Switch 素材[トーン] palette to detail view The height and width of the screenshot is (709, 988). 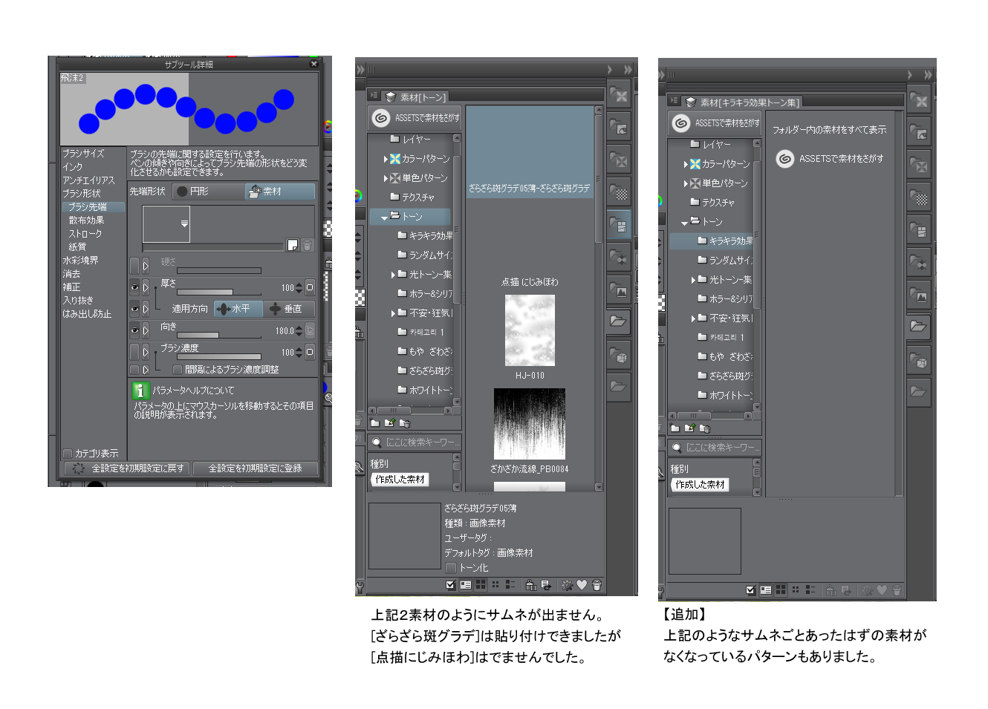pyautogui.click(x=466, y=585)
